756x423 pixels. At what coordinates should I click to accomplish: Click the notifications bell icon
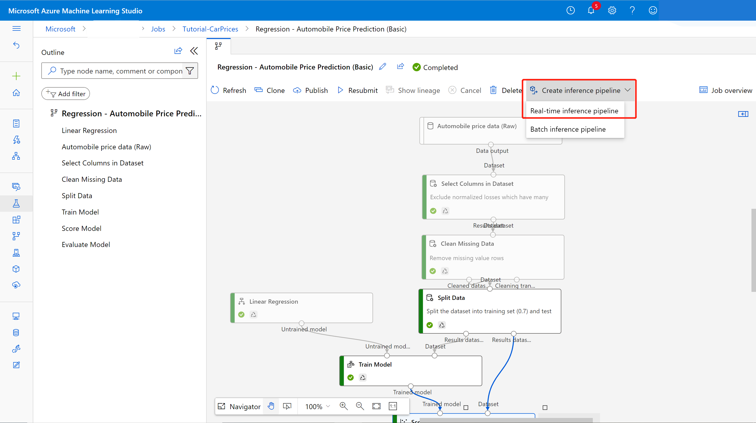pyautogui.click(x=591, y=11)
